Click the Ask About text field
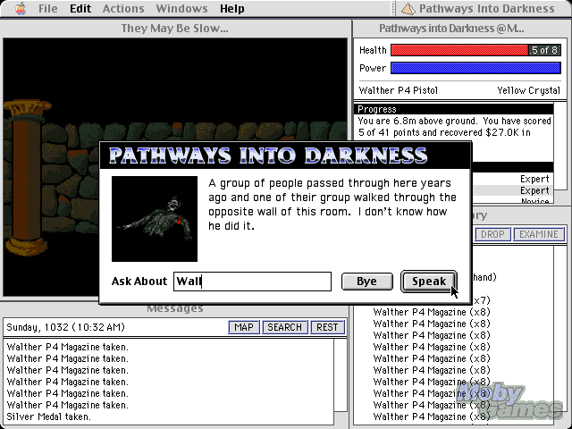 [x=252, y=282]
